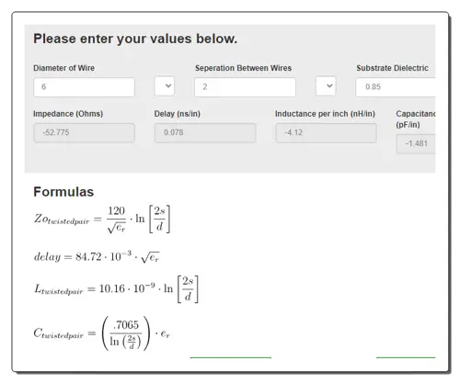This screenshot has height=383, width=460.
Task: Click the Impedance (Ohms) result field
Action: click(x=84, y=133)
